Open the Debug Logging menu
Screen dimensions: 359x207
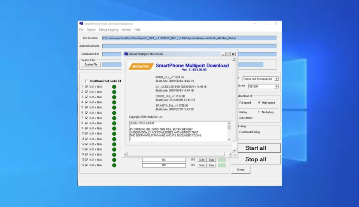[109, 30]
